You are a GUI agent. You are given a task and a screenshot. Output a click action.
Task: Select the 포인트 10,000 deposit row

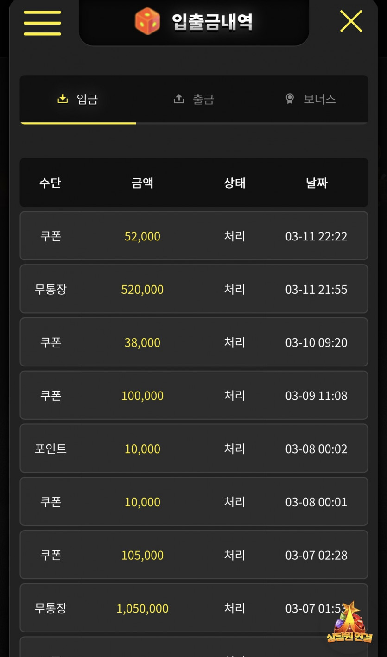(194, 449)
